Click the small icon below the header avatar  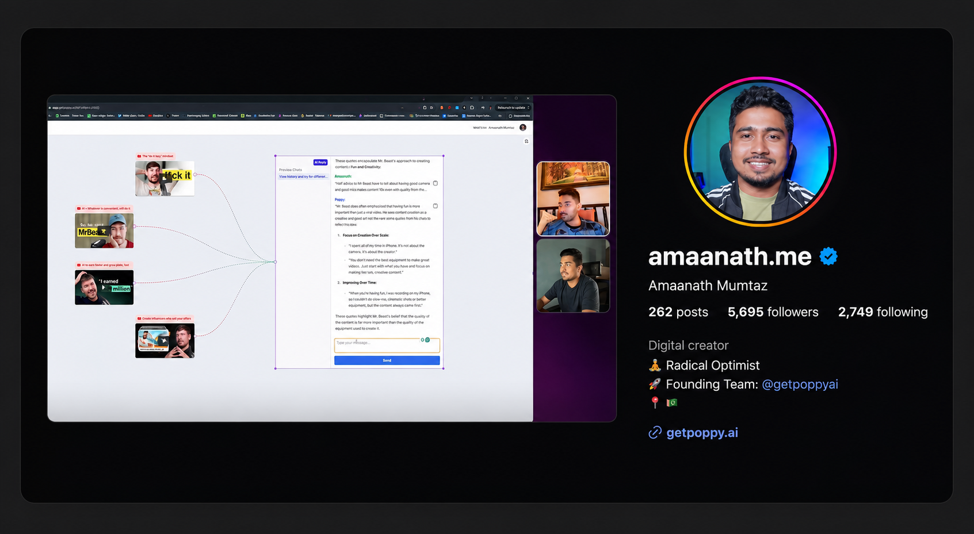[x=526, y=141]
